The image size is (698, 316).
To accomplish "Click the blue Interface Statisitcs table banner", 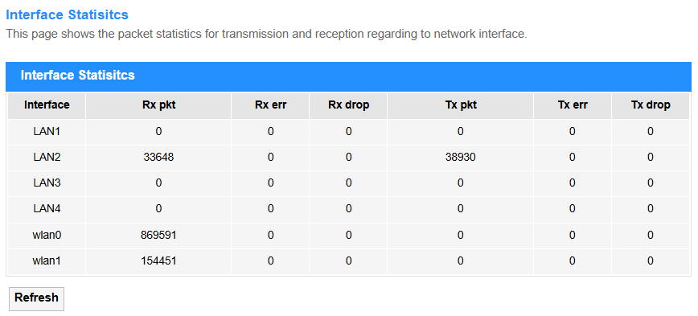I will [348, 76].
